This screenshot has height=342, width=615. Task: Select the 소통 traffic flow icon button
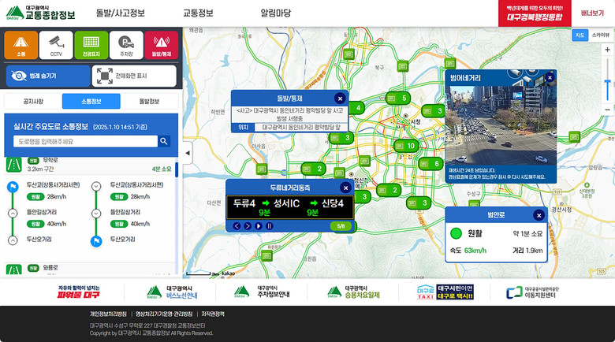pos(21,45)
